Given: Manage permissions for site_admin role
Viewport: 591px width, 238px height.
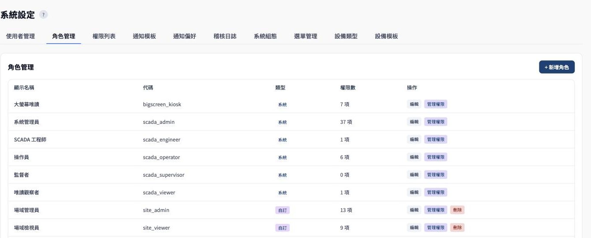Looking at the screenshot, I should 436,210.
